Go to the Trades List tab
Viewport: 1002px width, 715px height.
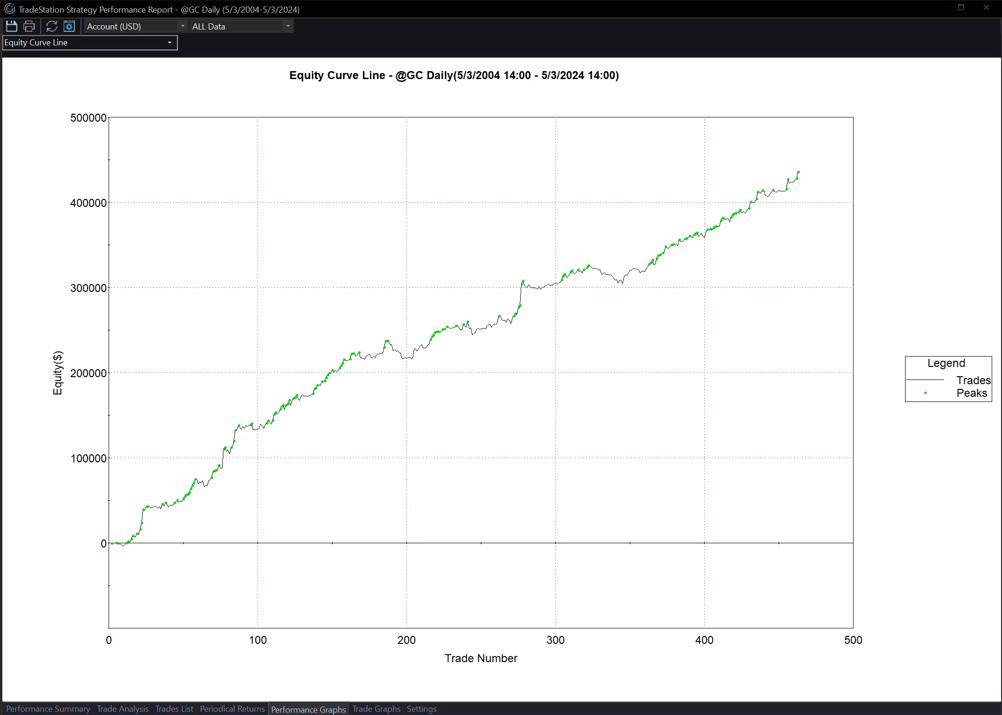(174, 709)
